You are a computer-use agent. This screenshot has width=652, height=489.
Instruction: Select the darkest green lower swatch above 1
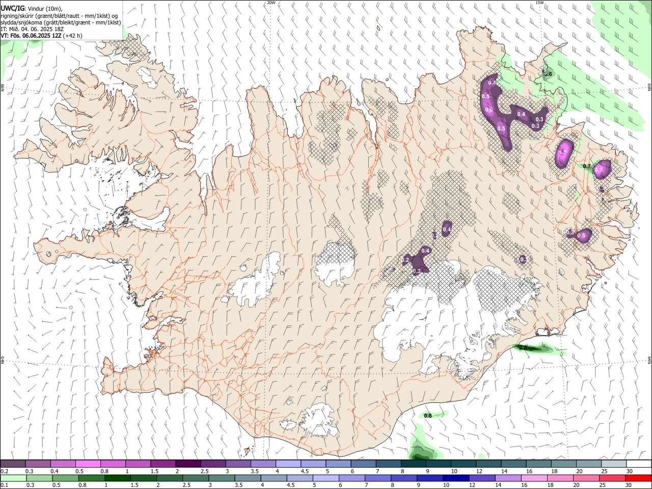pyautogui.click(x=118, y=478)
